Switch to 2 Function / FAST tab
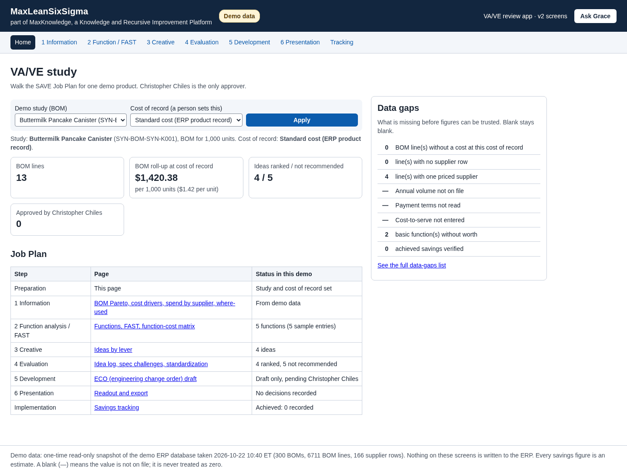The width and height of the screenshot is (627, 474). click(x=112, y=42)
